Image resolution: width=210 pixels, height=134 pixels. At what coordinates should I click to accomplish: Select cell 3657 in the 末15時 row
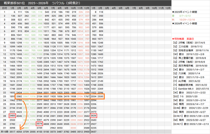[93, 132]
